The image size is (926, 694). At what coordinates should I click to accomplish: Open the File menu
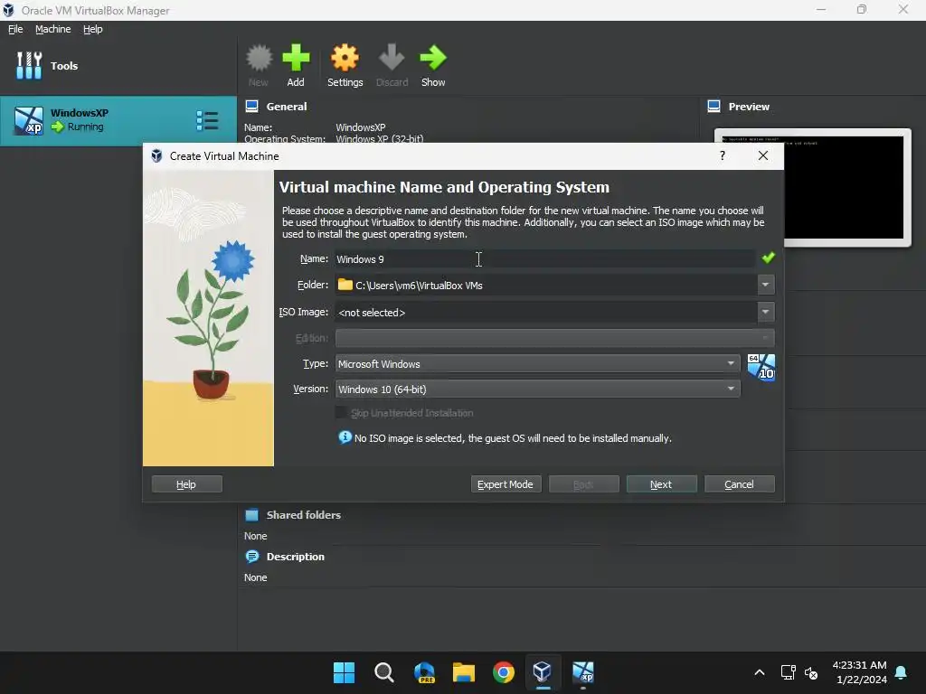point(15,29)
